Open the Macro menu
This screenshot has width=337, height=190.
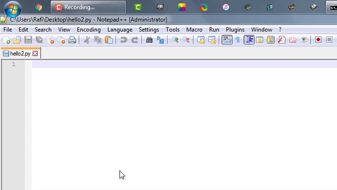pyautogui.click(x=194, y=30)
